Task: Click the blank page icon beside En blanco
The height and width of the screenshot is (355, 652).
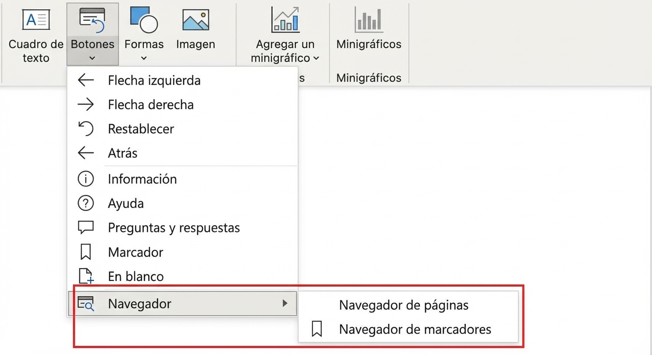Action: point(86,276)
